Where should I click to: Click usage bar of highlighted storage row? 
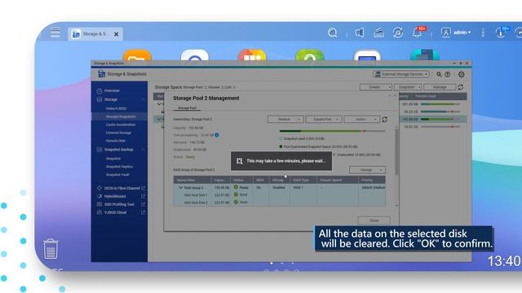tap(440, 119)
